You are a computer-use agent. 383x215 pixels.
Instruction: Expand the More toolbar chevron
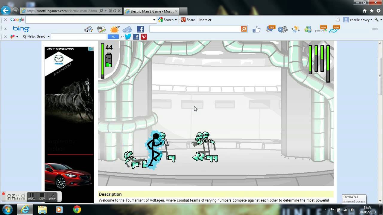coord(205,20)
